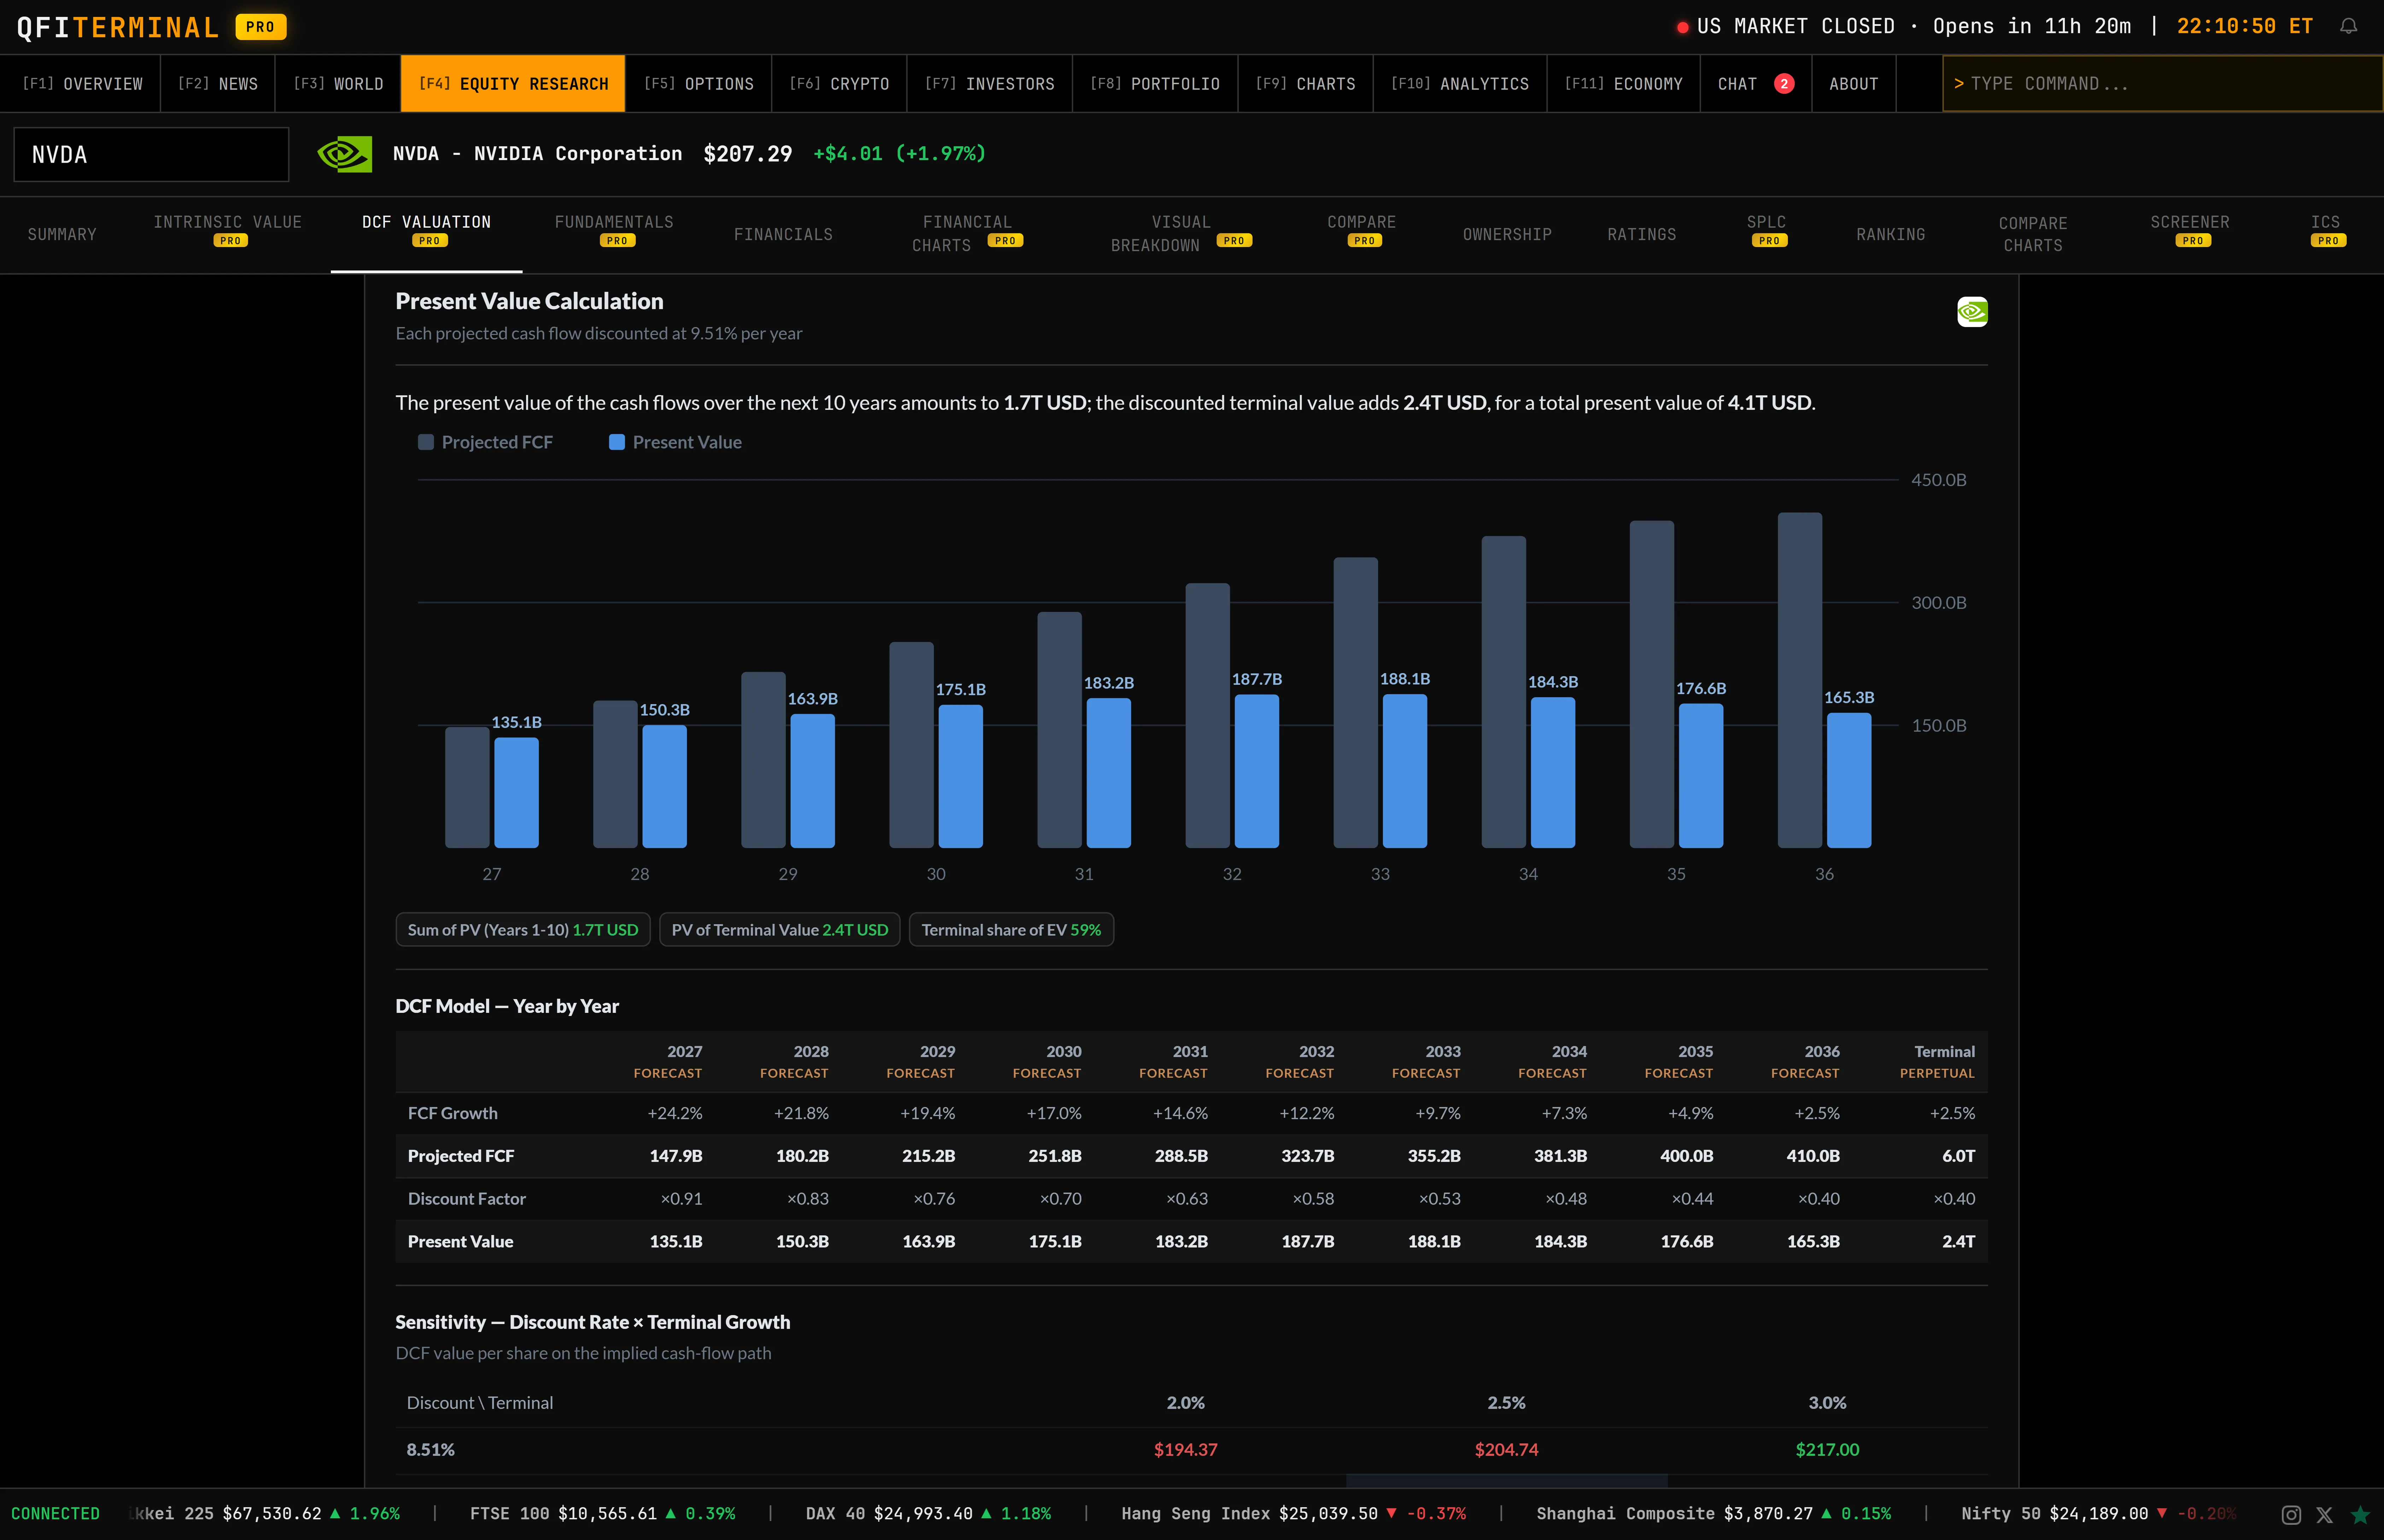Click the QFI Terminal logo

pyautogui.click(x=118, y=27)
